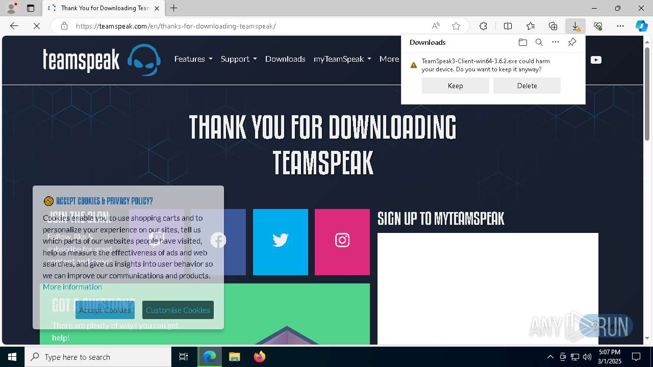The width and height of the screenshot is (653, 367).
Task: Open the Instagram social tile
Action: coord(342,242)
